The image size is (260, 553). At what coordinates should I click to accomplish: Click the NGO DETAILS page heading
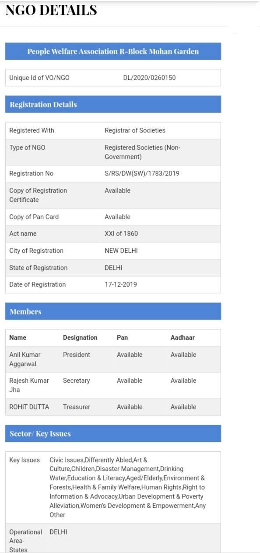(x=51, y=10)
